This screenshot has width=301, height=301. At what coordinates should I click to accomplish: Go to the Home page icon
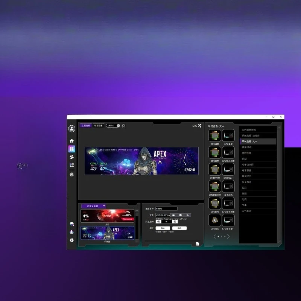[x=71, y=141]
